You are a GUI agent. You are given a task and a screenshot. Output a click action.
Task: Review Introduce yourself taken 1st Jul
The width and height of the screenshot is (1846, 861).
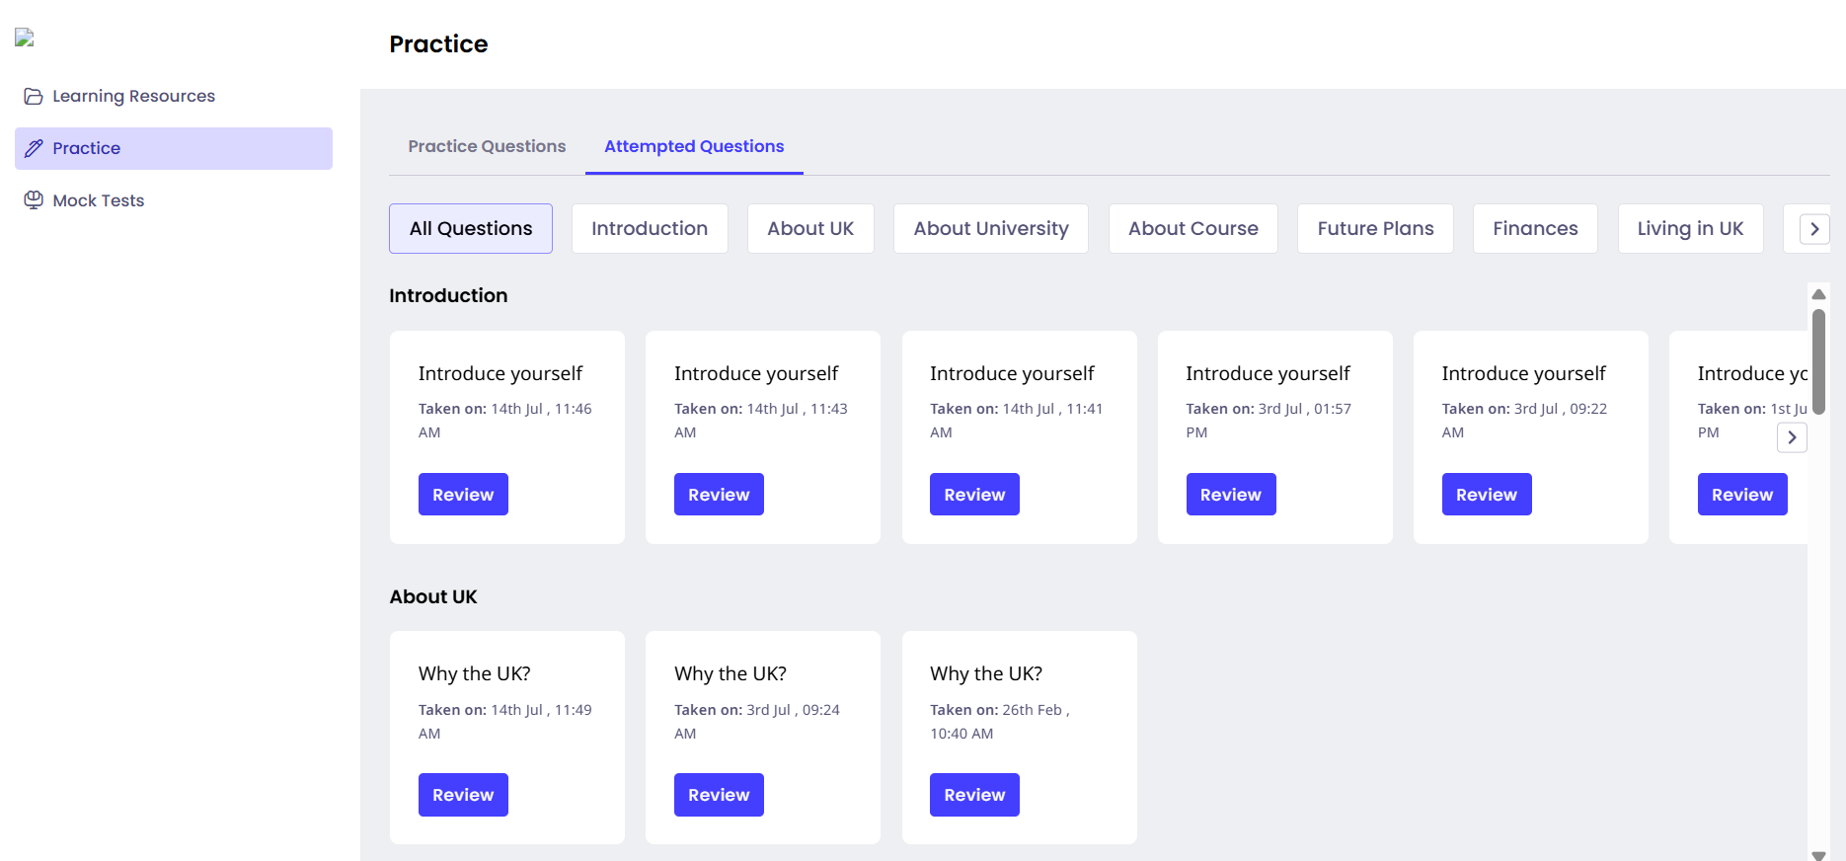point(1742,495)
